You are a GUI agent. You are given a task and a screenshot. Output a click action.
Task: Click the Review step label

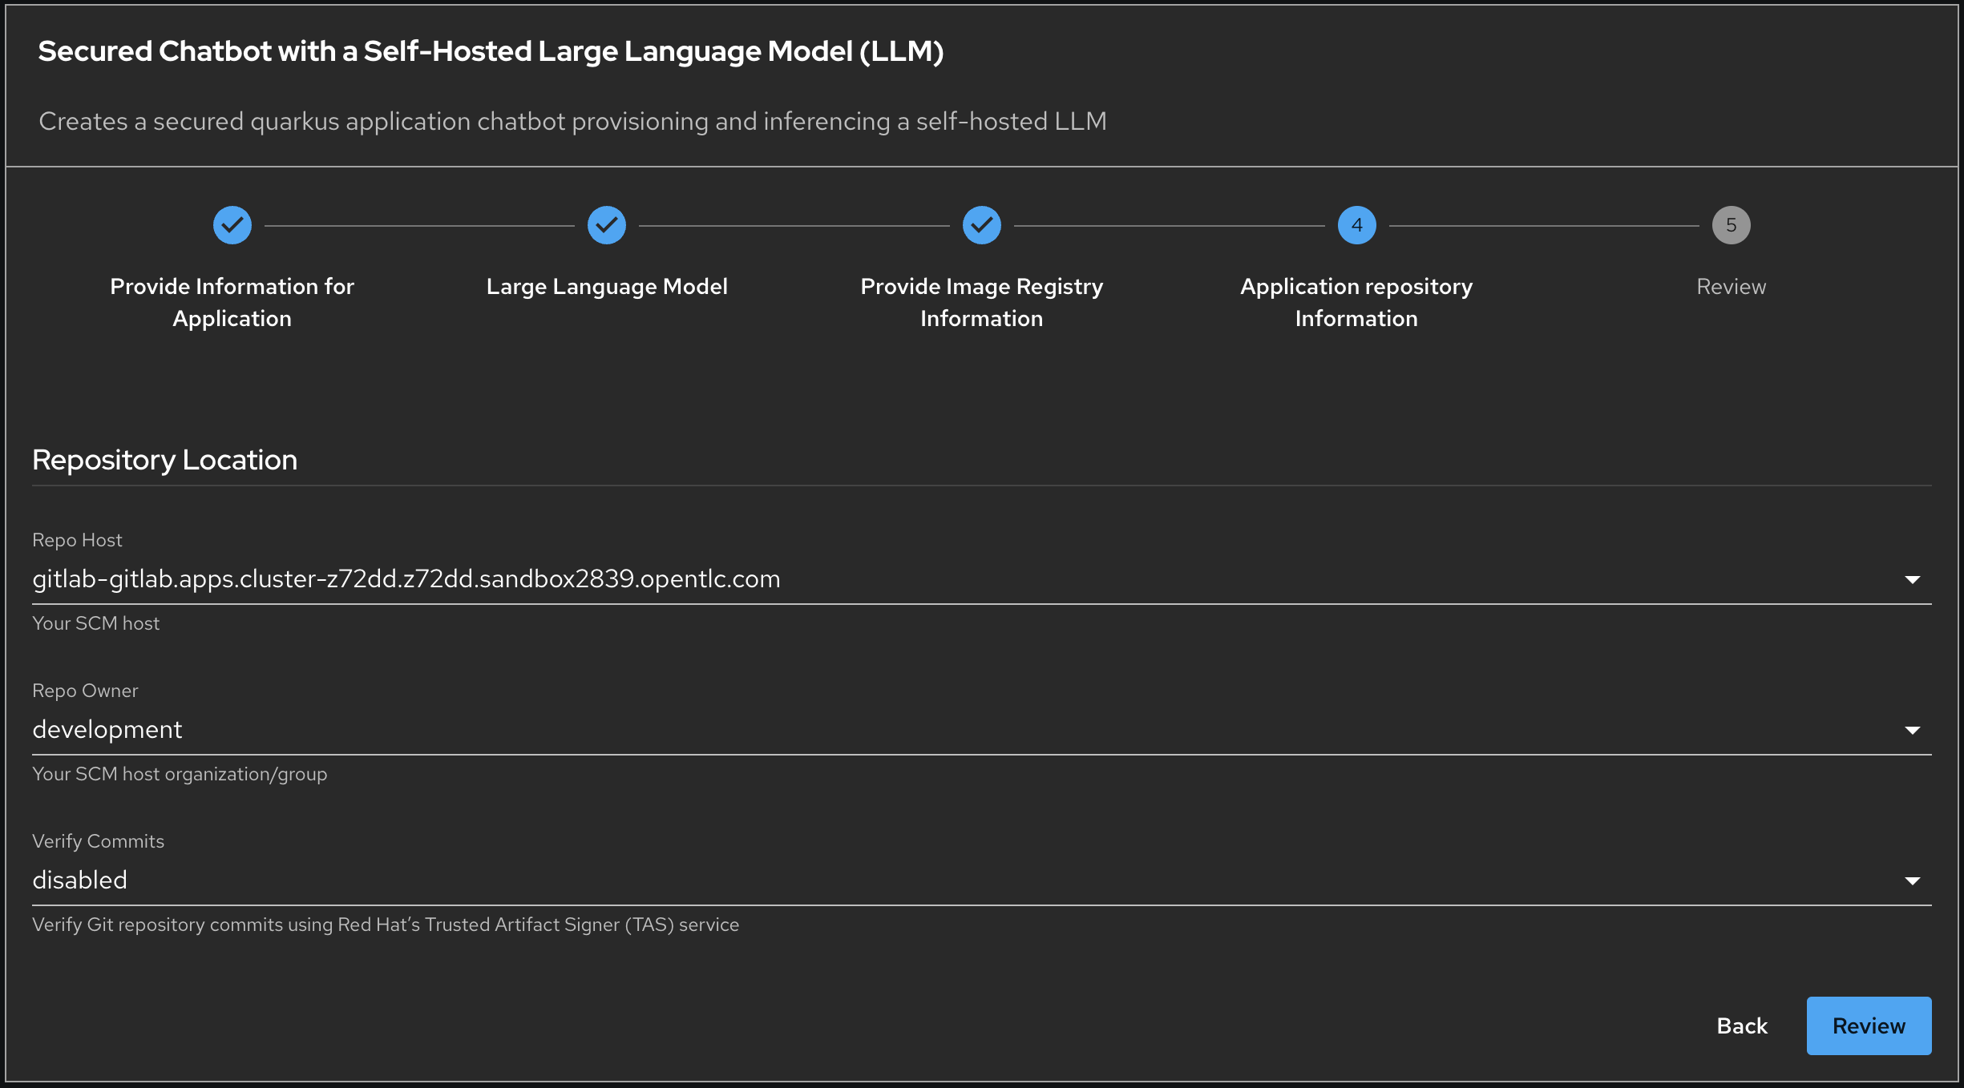point(1731,287)
